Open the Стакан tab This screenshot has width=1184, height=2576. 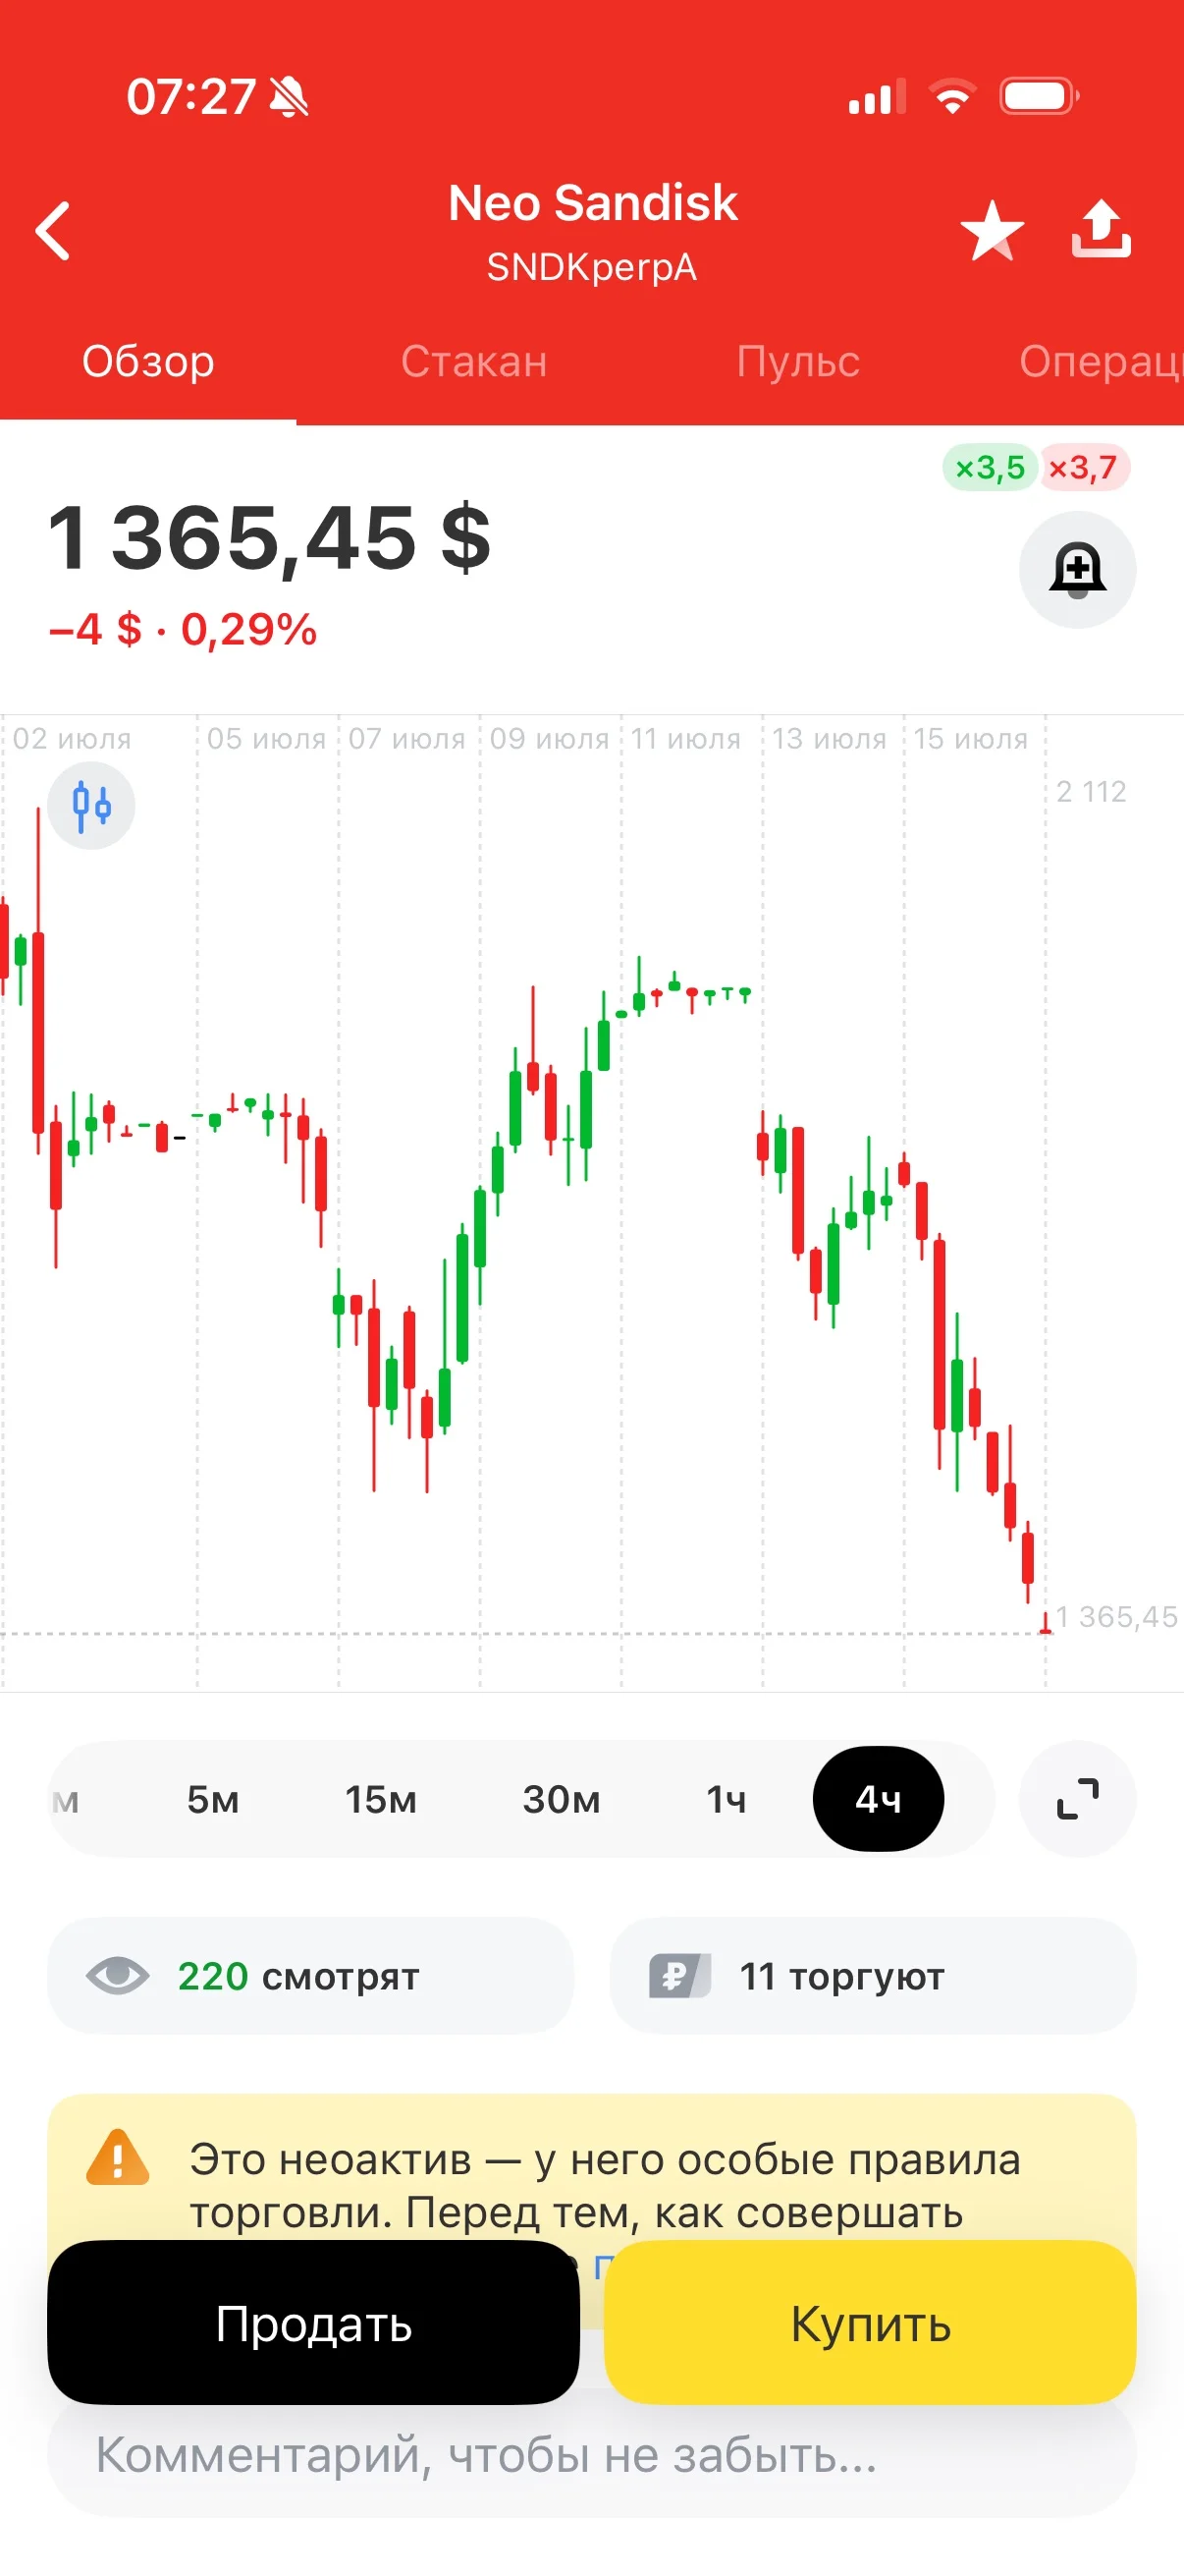[x=473, y=362]
